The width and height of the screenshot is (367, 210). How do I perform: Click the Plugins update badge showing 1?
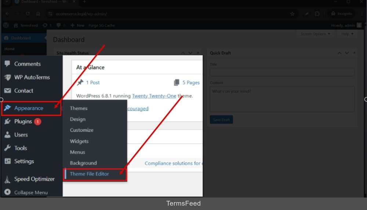tap(37, 122)
